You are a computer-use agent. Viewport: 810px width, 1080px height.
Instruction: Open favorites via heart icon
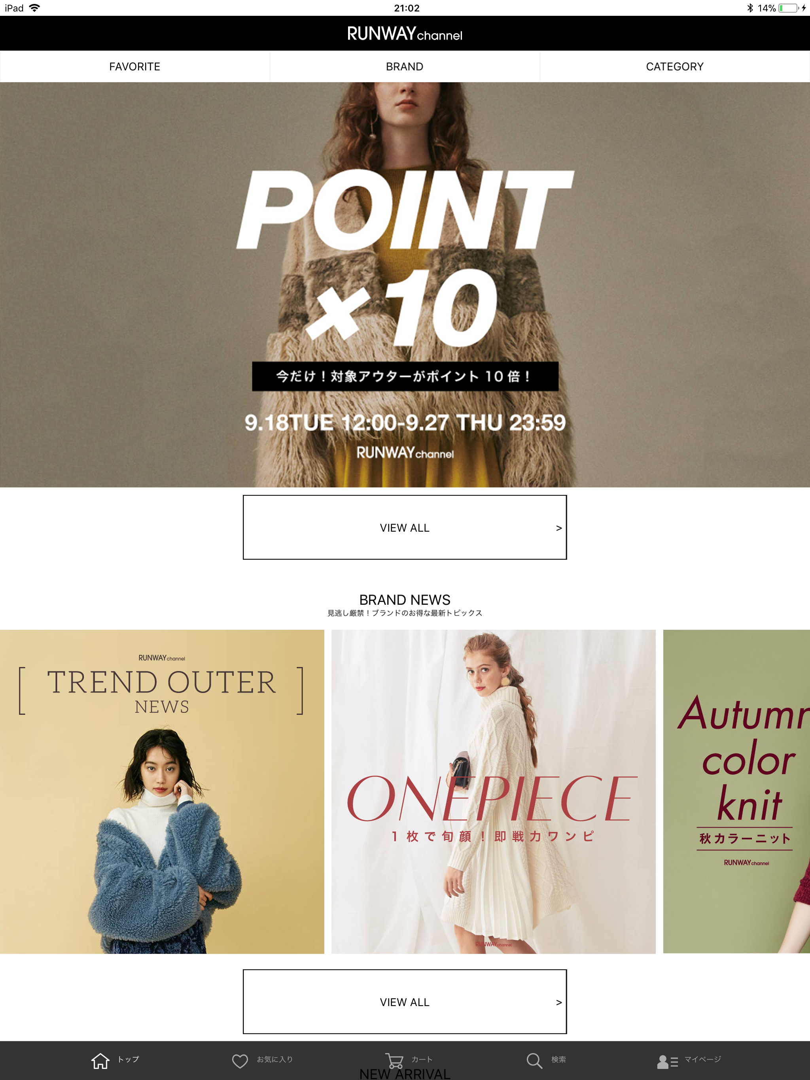click(x=240, y=1061)
